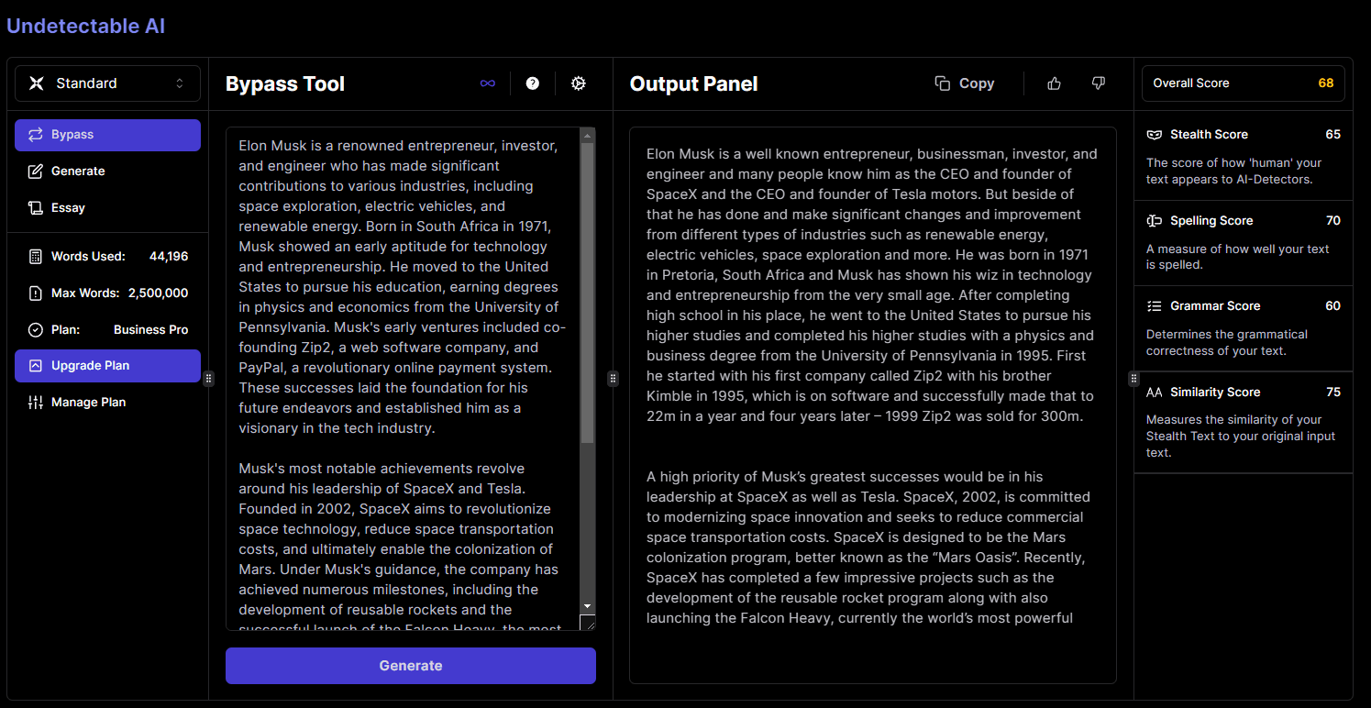
Task: Click the Spelling Score icon
Action: tap(1155, 221)
